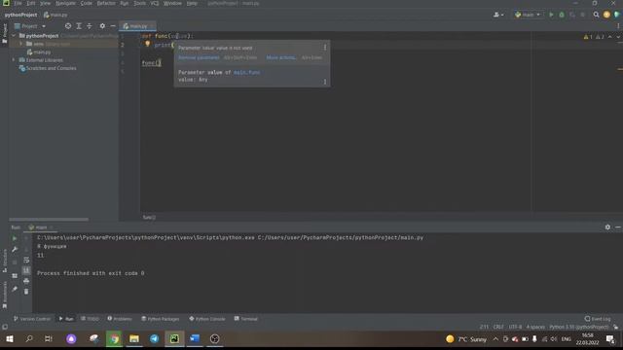623x350 pixels.
Task: Open the File menu
Action: (x=18, y=3)
